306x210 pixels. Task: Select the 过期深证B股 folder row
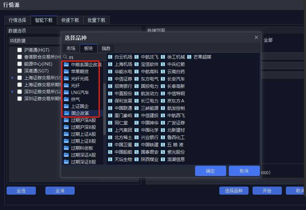(83, 162)
